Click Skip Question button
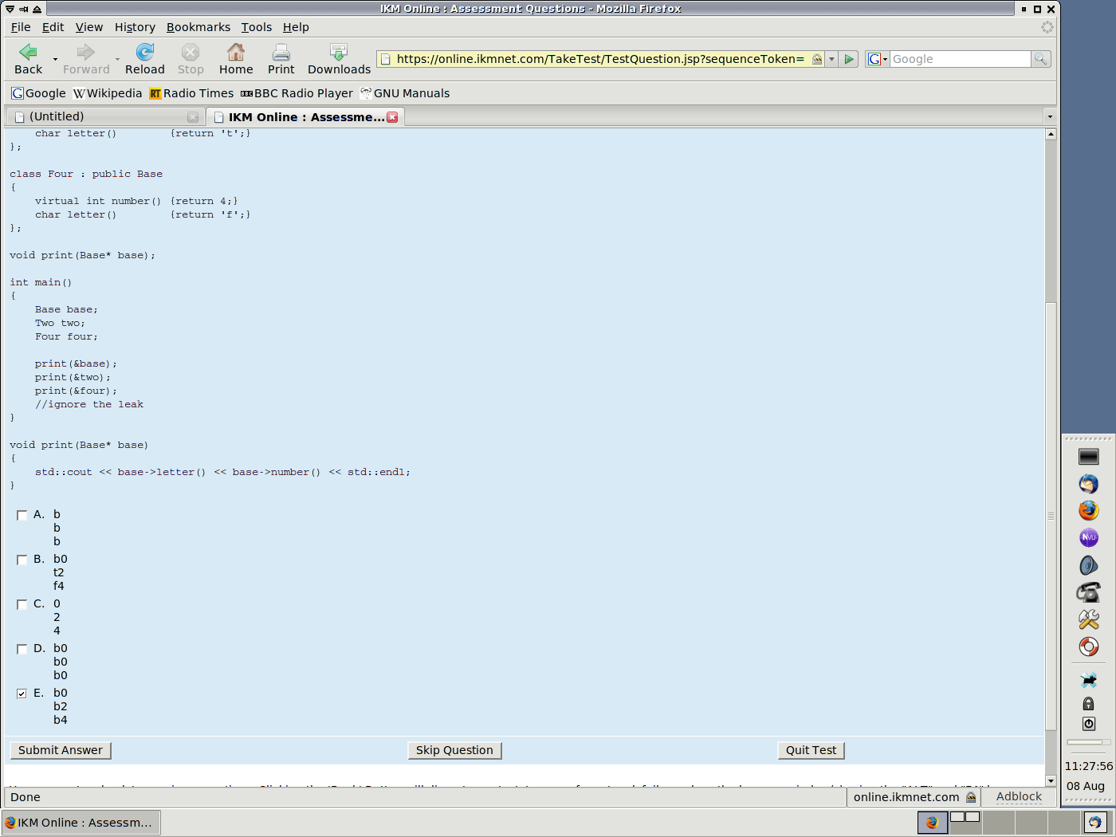 point(454,750)
